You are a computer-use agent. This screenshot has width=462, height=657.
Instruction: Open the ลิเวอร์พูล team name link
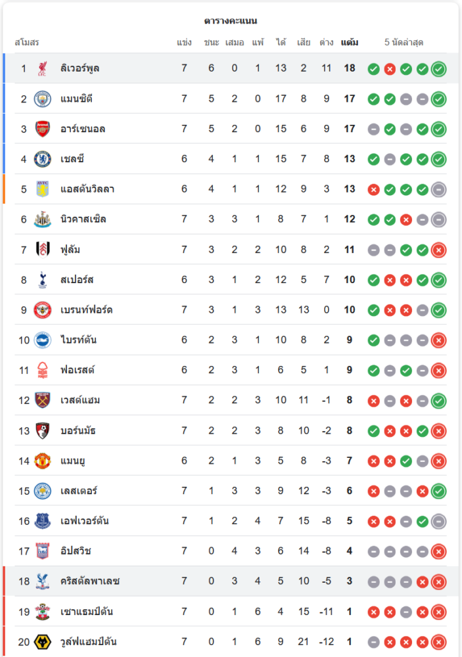80,68
